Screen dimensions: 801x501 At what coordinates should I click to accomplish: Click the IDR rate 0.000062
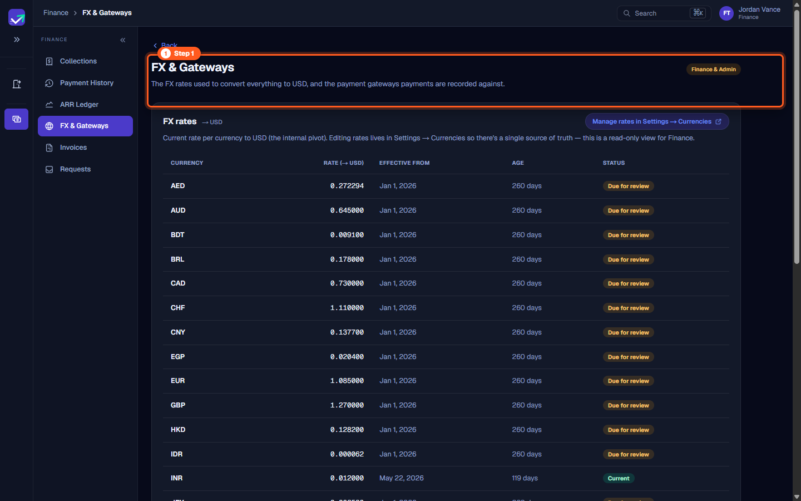point(347,454)
